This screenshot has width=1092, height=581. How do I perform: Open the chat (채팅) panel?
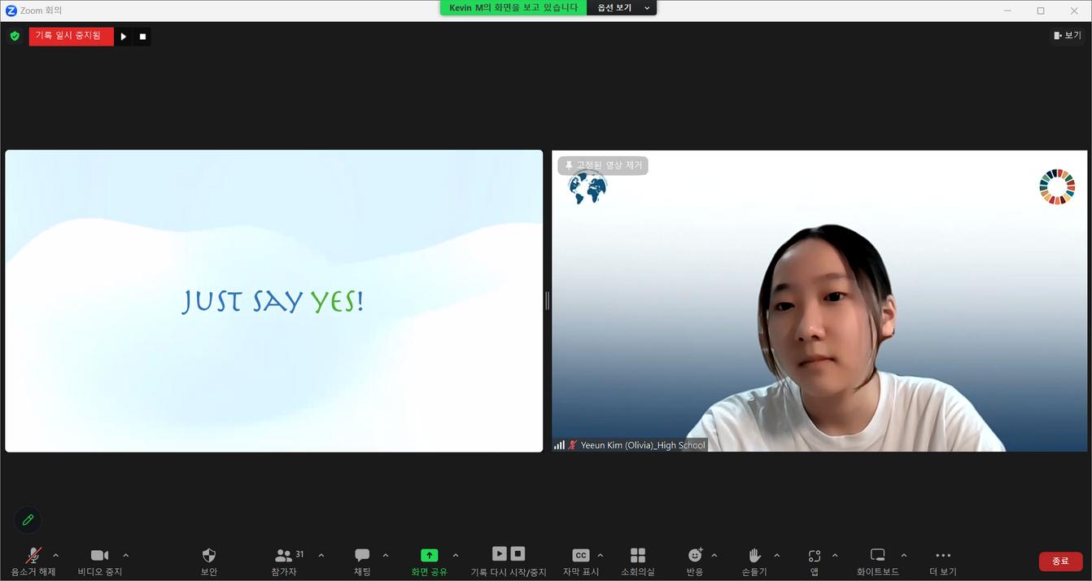[x=362, y=561]
